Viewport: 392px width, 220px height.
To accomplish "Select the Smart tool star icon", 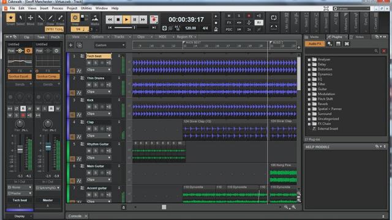I will coord(10,18).
